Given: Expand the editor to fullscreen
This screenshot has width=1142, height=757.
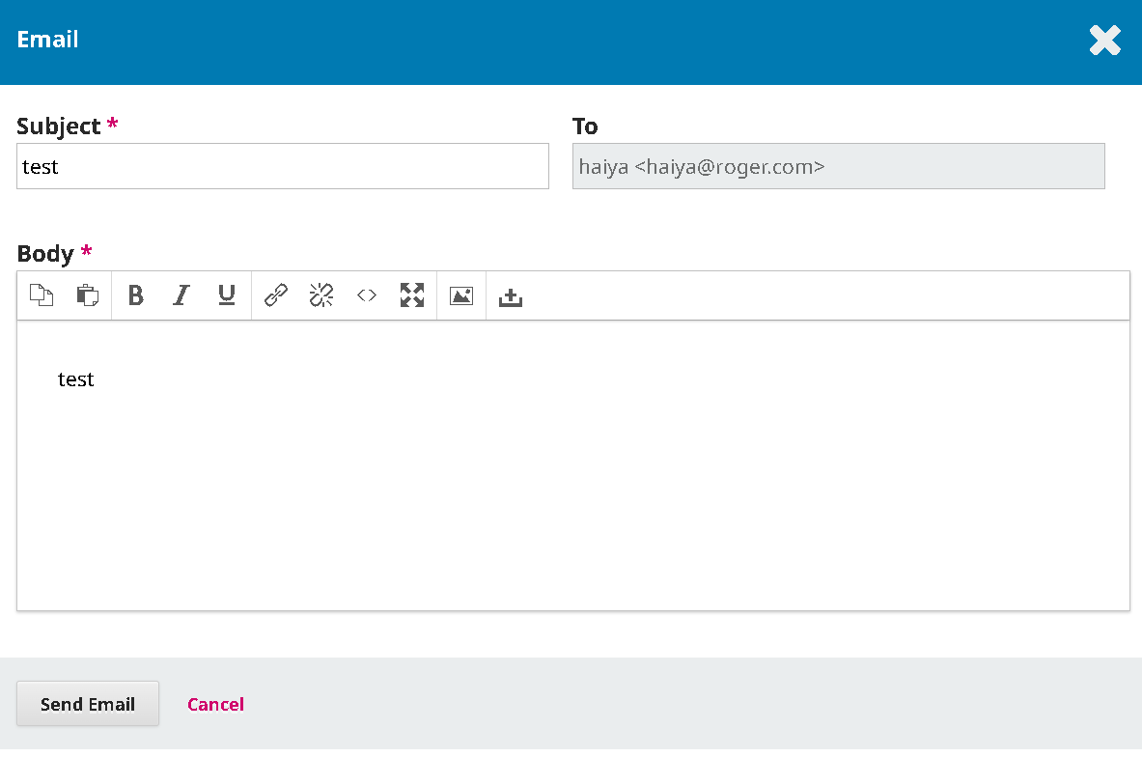Looking at the screenshot, I should [x=412, y=295].
